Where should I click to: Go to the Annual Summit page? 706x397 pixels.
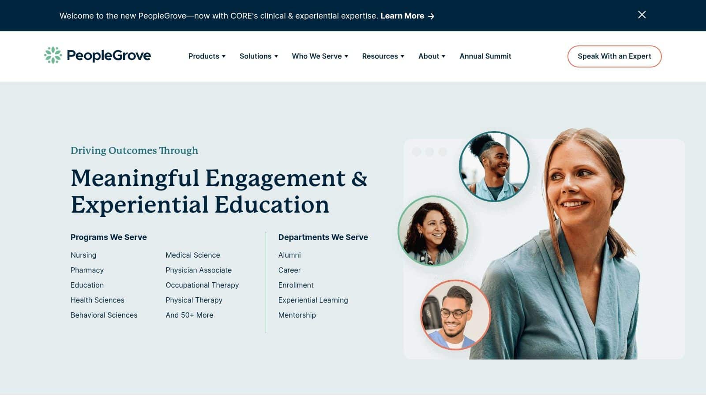click(485, 56)
